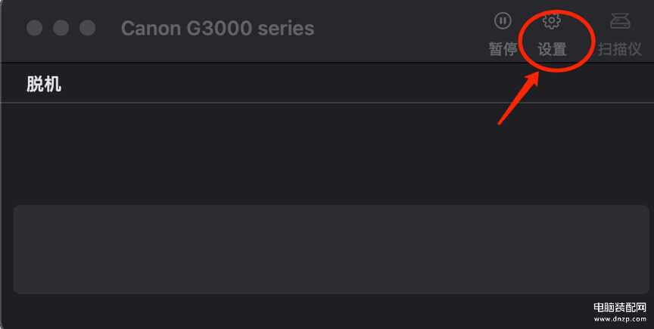Click the 电脑装配网 watermark text

tap(620, 309)
